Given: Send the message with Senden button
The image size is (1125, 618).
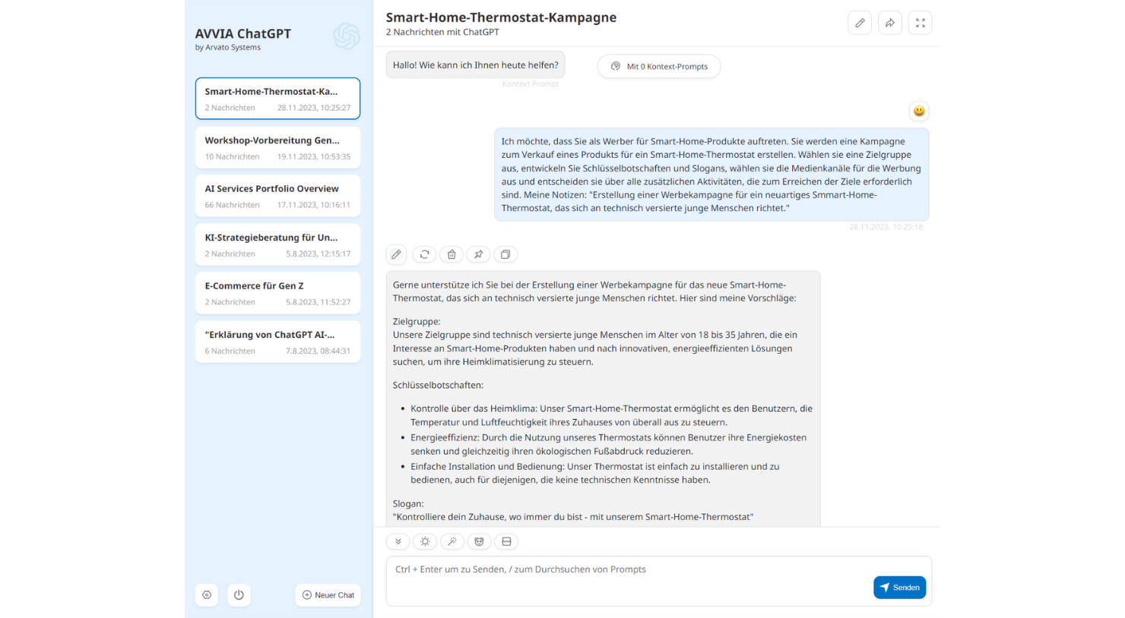Looking at the screenshot, I should pyautogui.click(x=899, y=588).
